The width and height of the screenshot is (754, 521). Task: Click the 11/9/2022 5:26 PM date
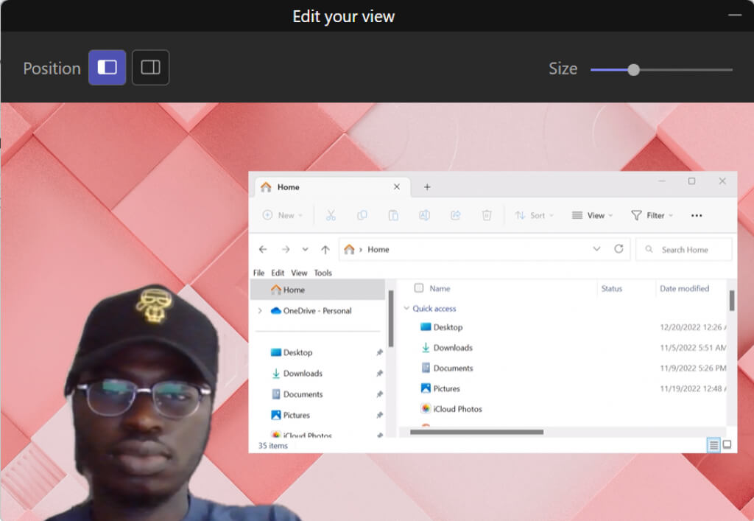tap(692, 368)
